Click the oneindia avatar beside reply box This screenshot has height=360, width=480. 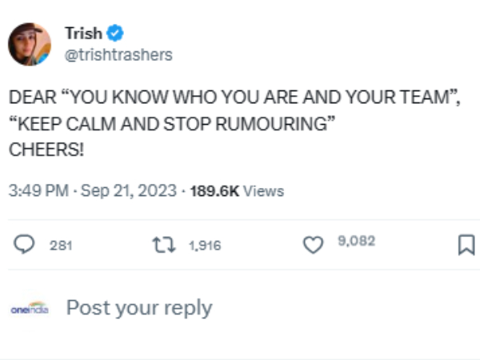coord(29,308)
